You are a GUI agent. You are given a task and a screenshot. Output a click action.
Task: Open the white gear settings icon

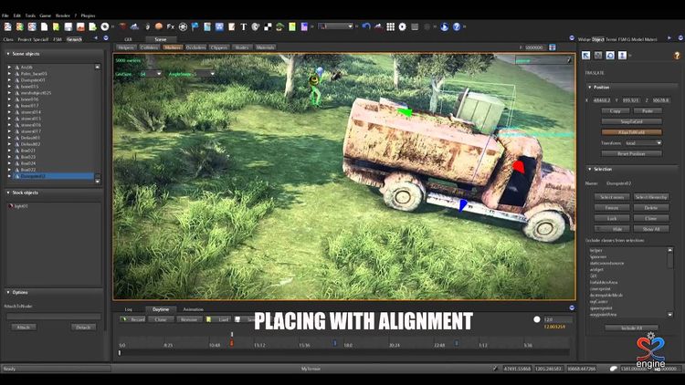(403, 26)
